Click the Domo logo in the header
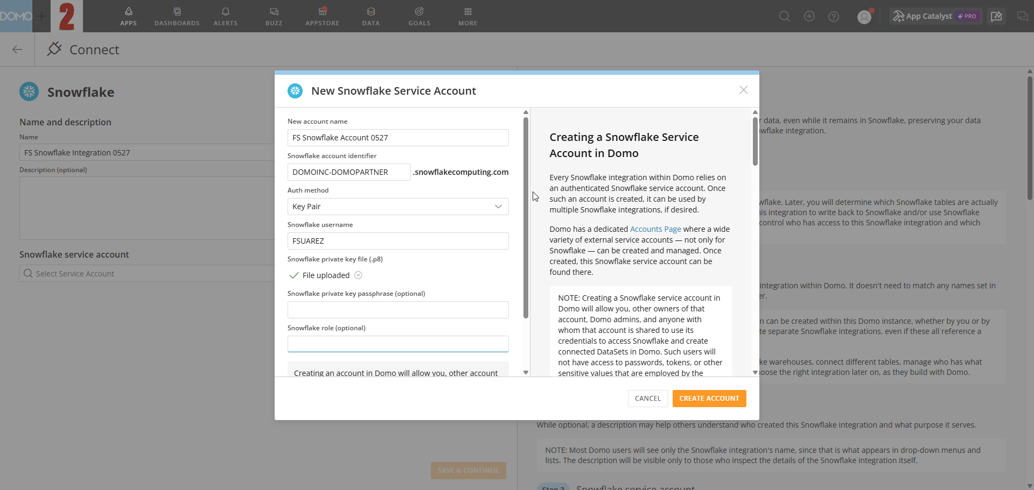Screen dimensions: 1034x490 pos(16,16)
